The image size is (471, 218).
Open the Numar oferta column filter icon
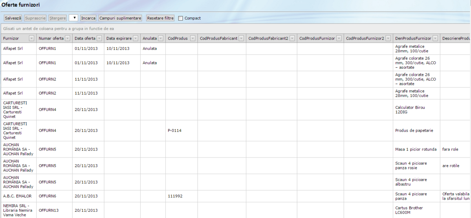[68, 38]
